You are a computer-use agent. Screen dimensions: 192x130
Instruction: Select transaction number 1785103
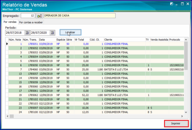(33, 104)
